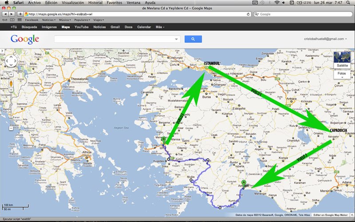Open the Fotos layer dropdown
This screenshot has height=222, width=355.
click(342, 75)
